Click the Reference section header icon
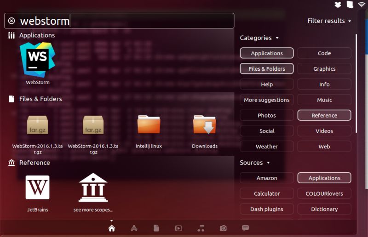This screenshot has height=237, width=368. pos(11,163)
